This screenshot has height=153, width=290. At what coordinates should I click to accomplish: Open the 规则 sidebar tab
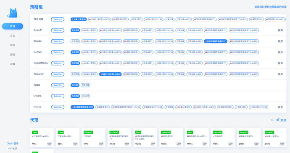coord(13,45)
